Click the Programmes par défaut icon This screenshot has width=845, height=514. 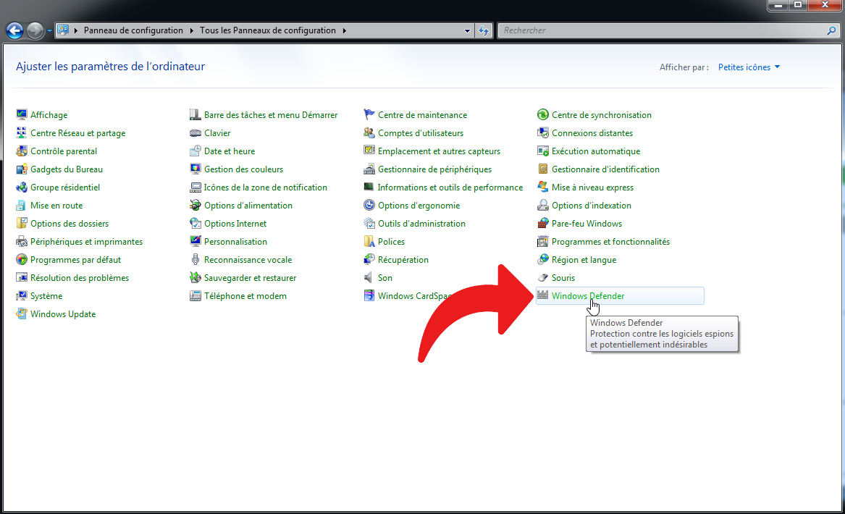tap(22, 260)
